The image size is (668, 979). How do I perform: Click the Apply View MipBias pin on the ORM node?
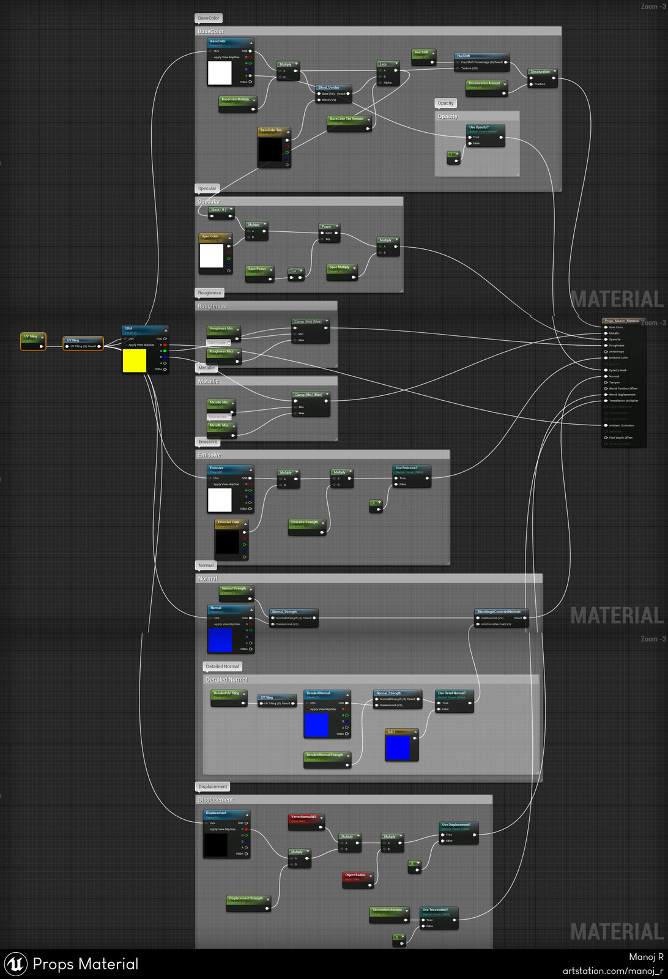125,345
